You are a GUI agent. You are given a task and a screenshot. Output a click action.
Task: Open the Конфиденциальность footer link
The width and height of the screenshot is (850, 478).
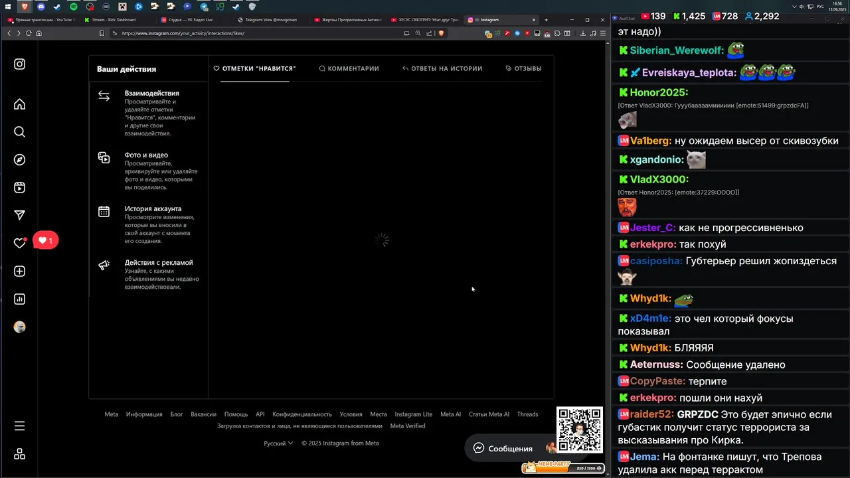tap(302, 414)
